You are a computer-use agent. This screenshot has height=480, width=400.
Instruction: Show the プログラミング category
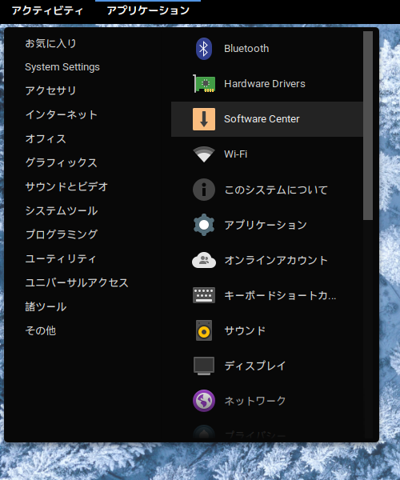click(x=62, y=234)
